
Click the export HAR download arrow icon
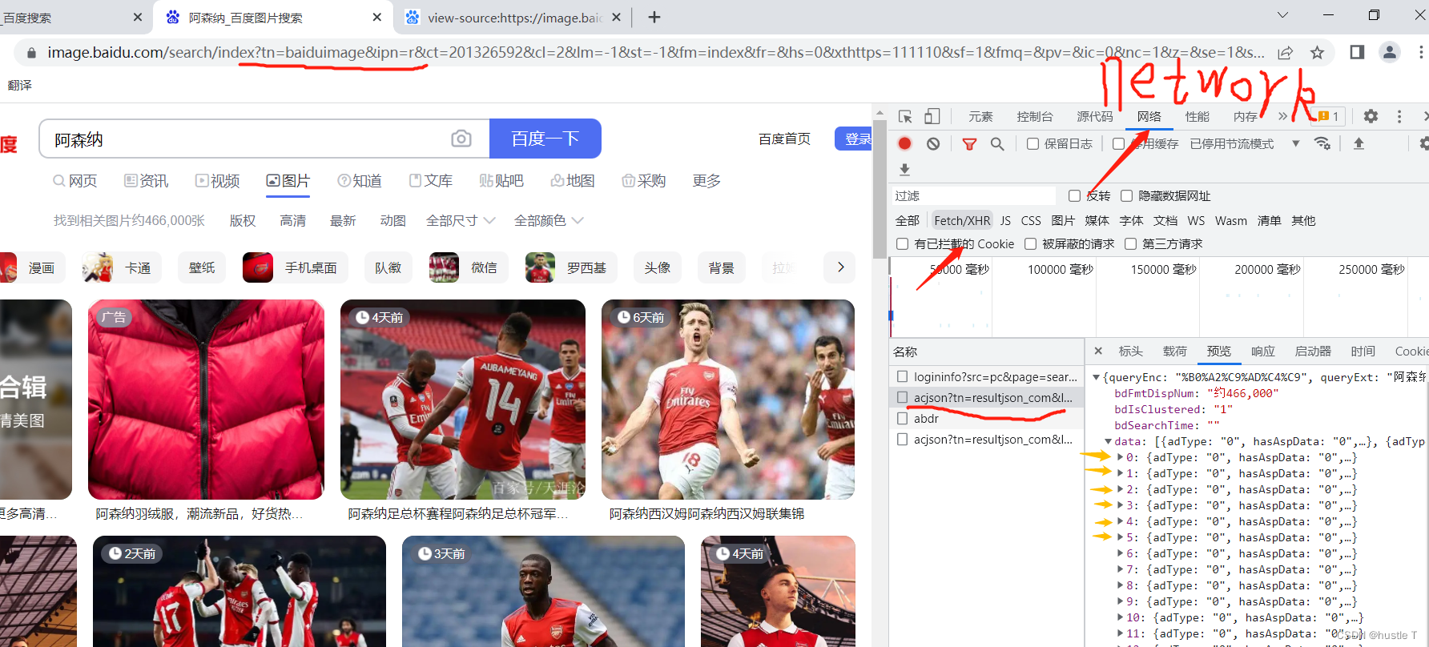[x=905, y=170]
